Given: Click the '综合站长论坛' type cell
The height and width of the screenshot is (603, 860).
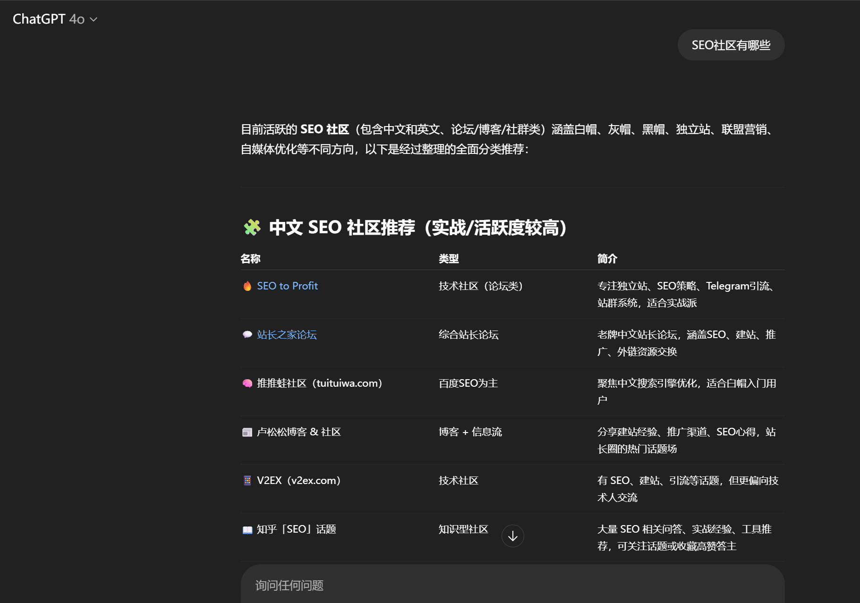Looking at the screenshot, I should coord(468,334).
